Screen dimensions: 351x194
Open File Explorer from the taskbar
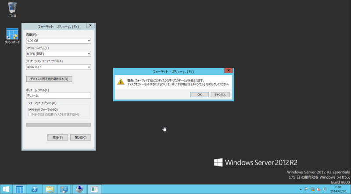50,189
